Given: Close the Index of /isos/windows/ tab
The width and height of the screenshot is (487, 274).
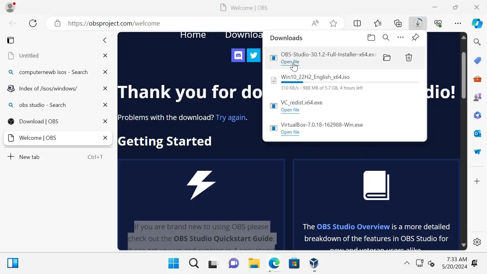Looking at the screenshot, I should point(105,88).
